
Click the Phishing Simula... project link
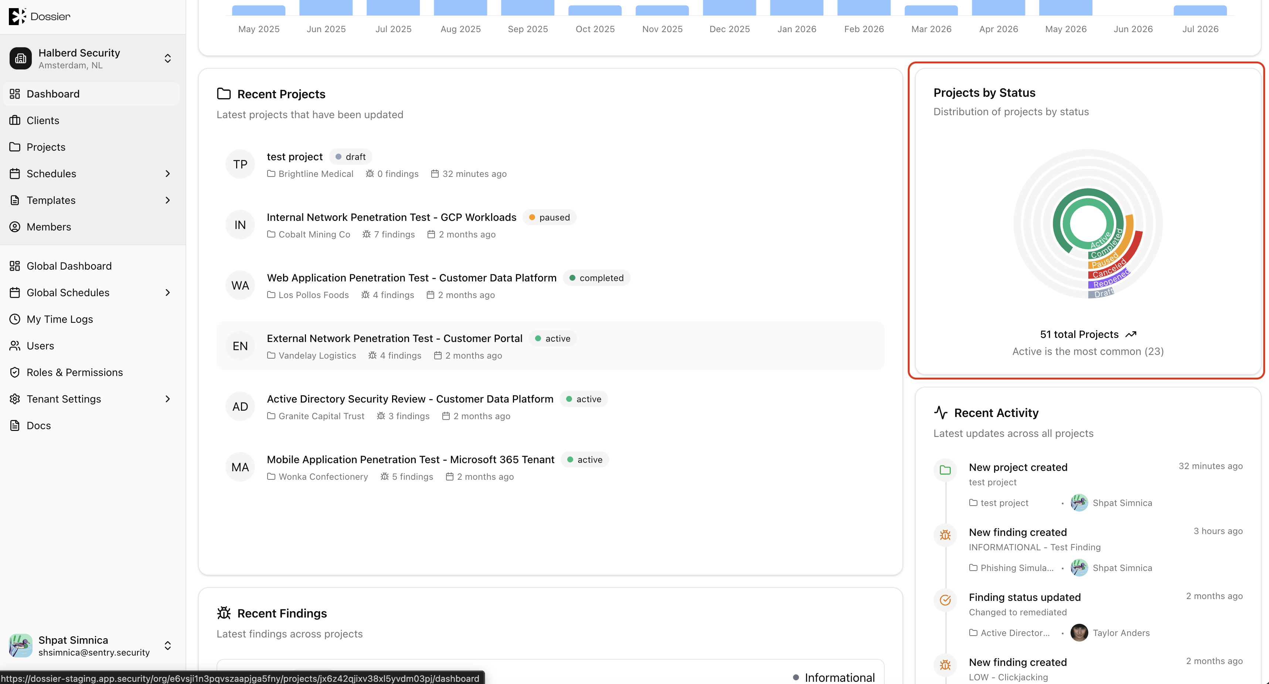point(1011,568)
